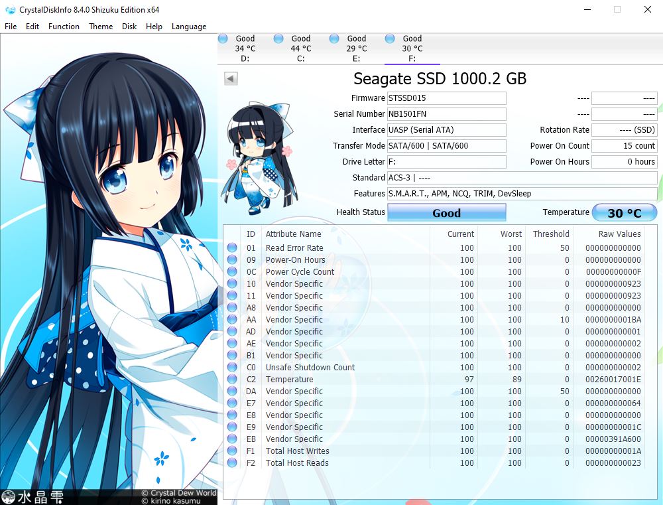663x505 pixels.
Task: Click the status orb for Total Host Reads
Action: pyautogui.click(x=232, y=463)
